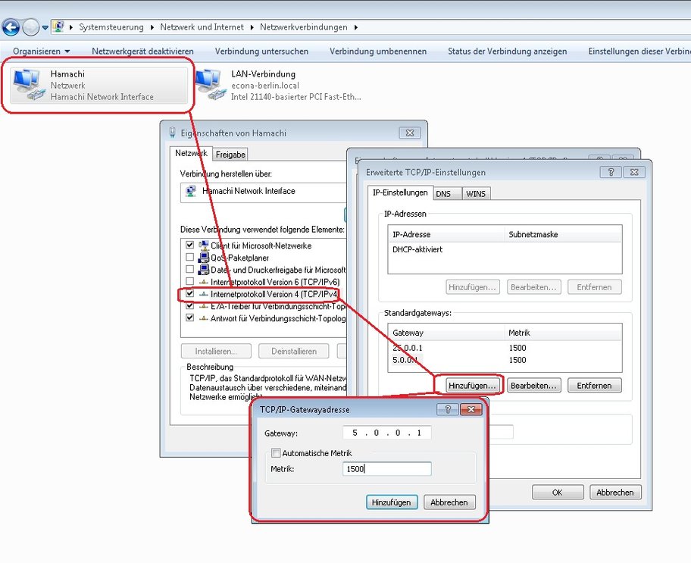Select the 25.0.0.1 gateway row

505,348
